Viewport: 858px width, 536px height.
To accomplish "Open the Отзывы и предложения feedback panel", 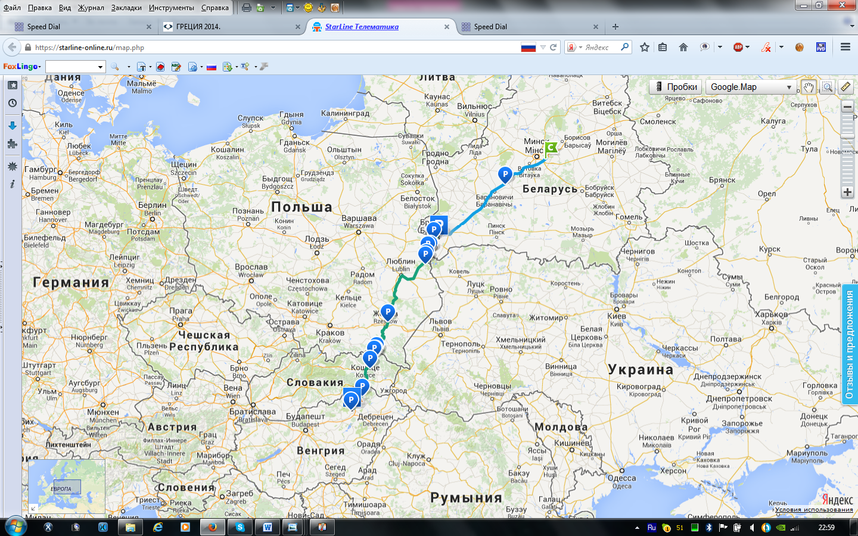I will pyautogui.click(x=850, y=345).
